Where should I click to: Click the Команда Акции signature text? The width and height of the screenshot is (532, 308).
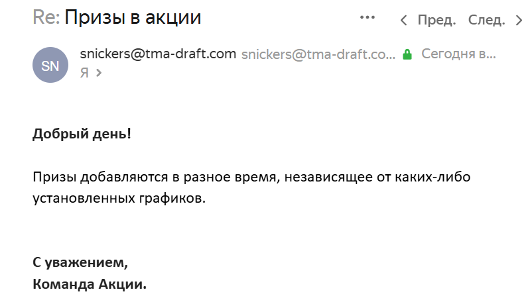coord(89,284)
